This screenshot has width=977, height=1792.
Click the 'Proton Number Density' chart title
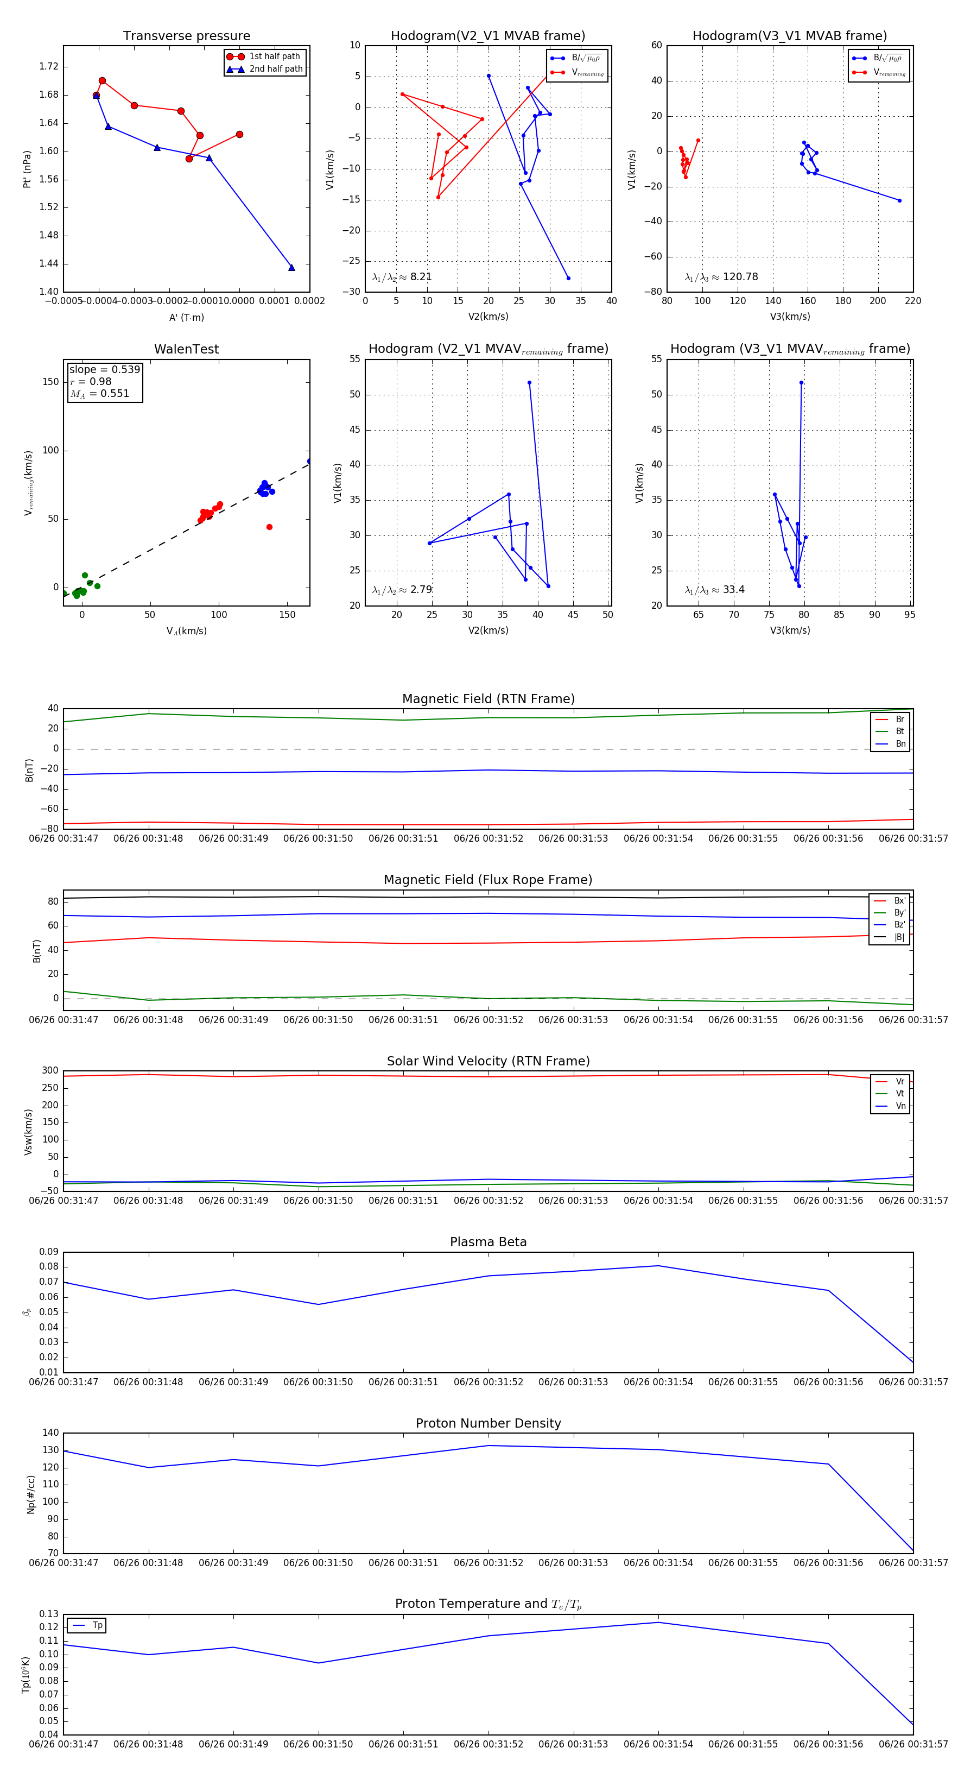488,1423
